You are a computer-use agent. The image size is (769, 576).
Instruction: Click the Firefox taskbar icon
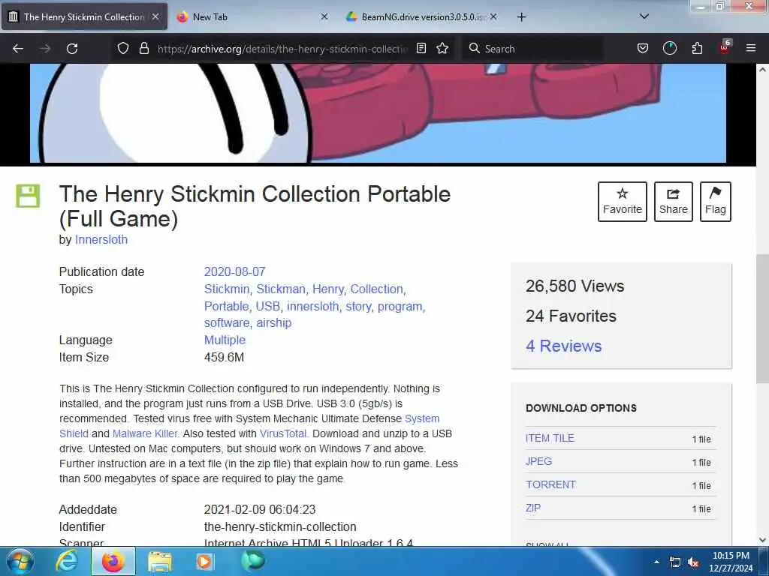(113, 561)
